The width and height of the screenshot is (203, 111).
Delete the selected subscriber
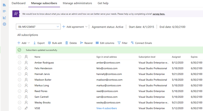click(x=71, y=43)
